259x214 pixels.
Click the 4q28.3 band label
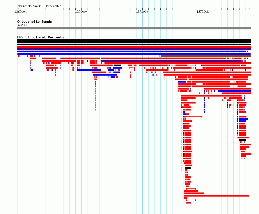click(23, 25)
